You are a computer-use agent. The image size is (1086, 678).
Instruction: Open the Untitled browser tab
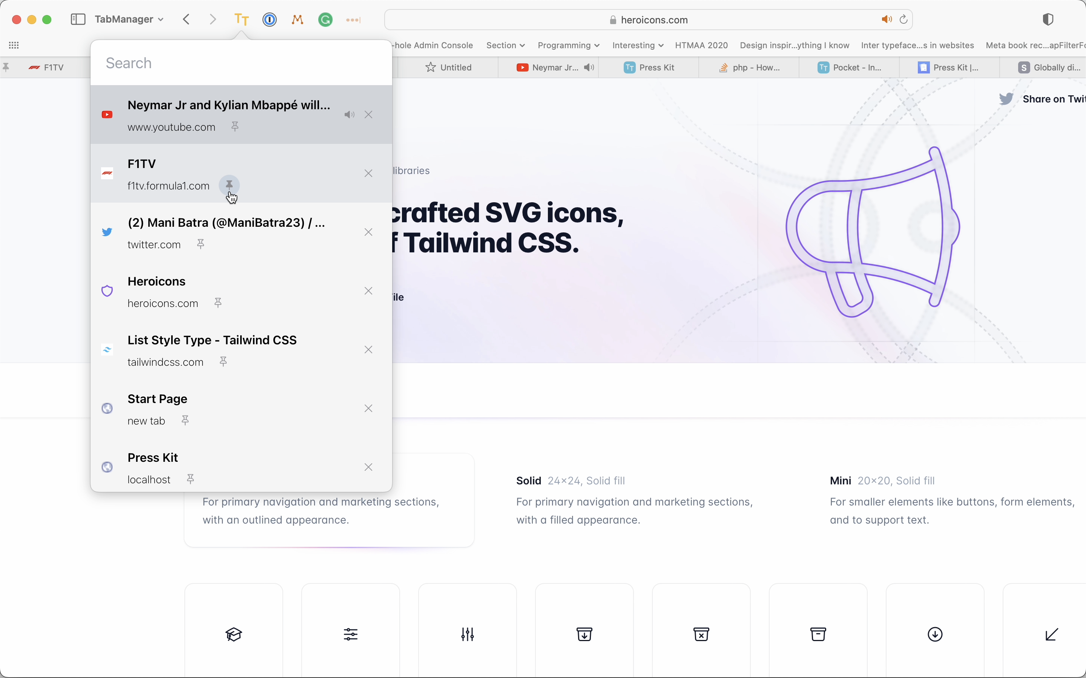[x=448, y=67]
